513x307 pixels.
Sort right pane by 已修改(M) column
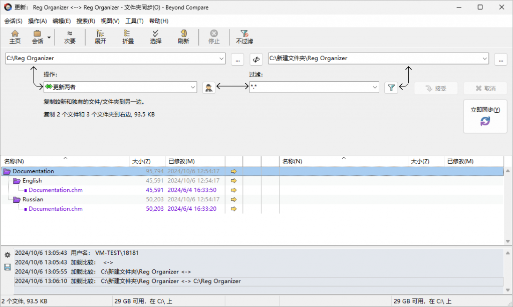click(474, 161)
